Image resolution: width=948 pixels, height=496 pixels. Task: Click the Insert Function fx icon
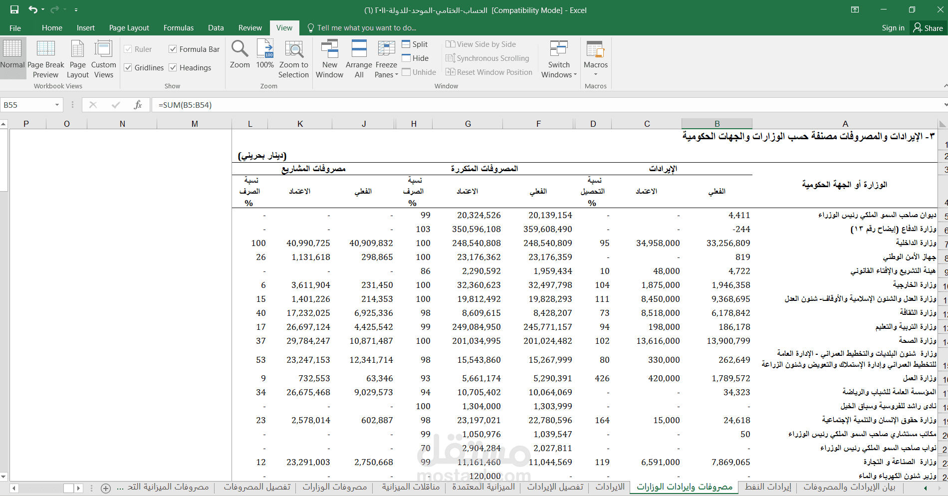coord(138,105)
